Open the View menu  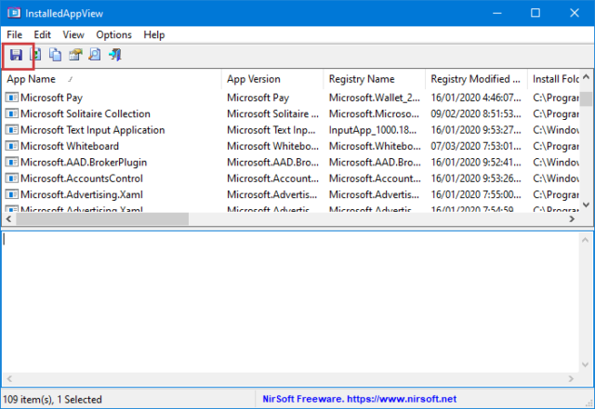(73, 34)
